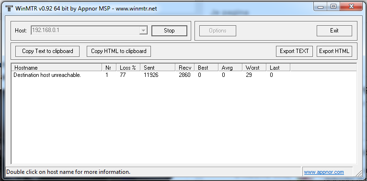
Task: Copy HTML to clipboard
Action: coord(119,51)
